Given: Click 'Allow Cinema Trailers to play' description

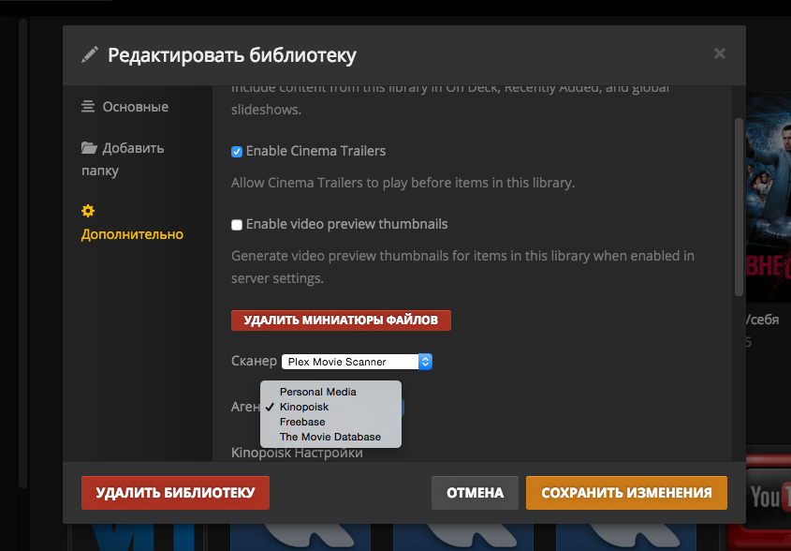Looking at the screenshot, I should tap(403, 183).
